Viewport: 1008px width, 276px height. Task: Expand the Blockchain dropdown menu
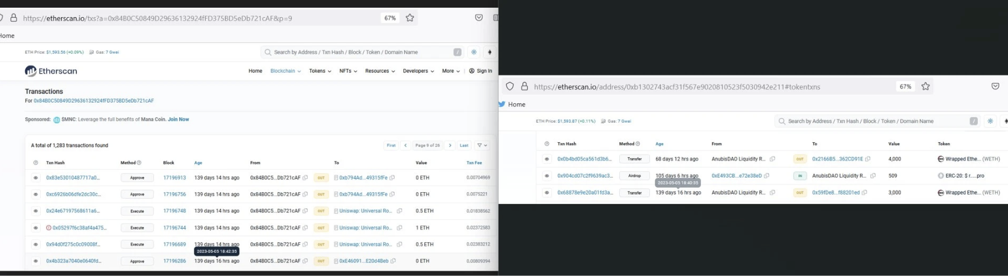pyautogui.click(x=285, y=71)
